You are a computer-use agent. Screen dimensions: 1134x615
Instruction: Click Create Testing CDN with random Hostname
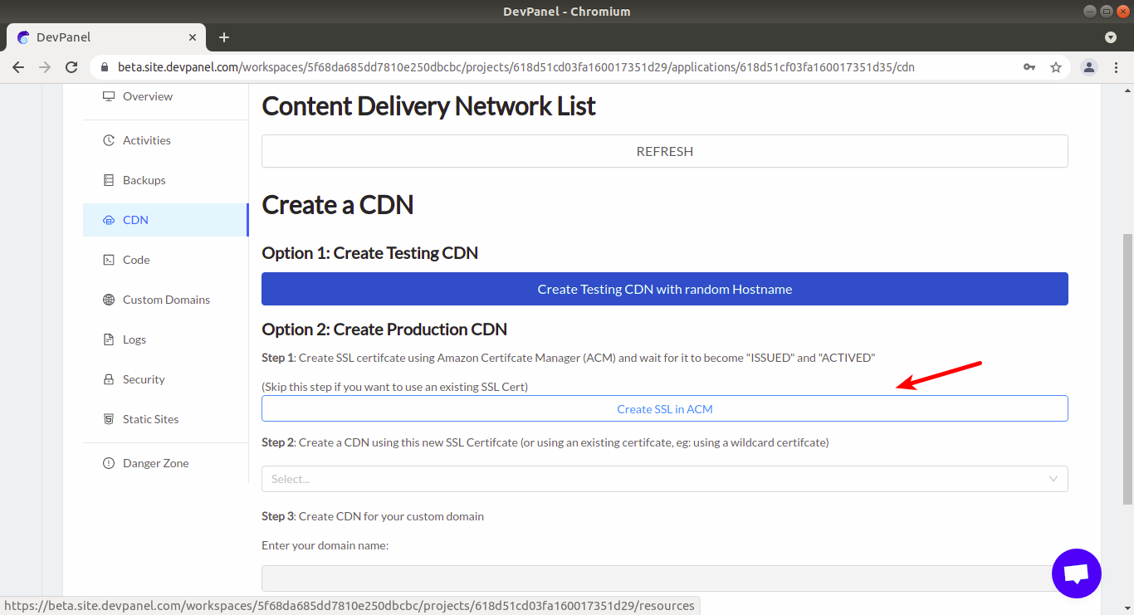click(x=664, y=289)
